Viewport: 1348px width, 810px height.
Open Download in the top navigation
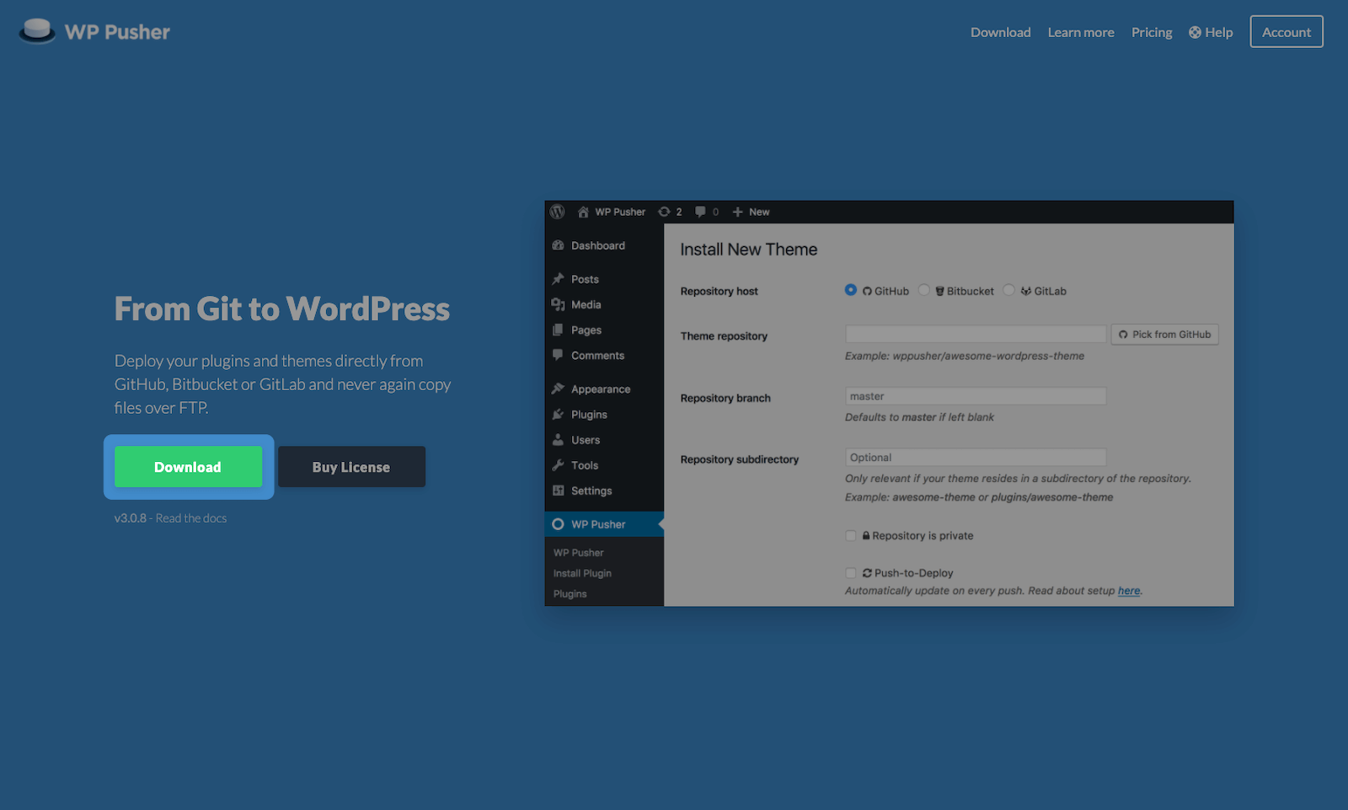pyautogui.click(x=1000, y=32)
